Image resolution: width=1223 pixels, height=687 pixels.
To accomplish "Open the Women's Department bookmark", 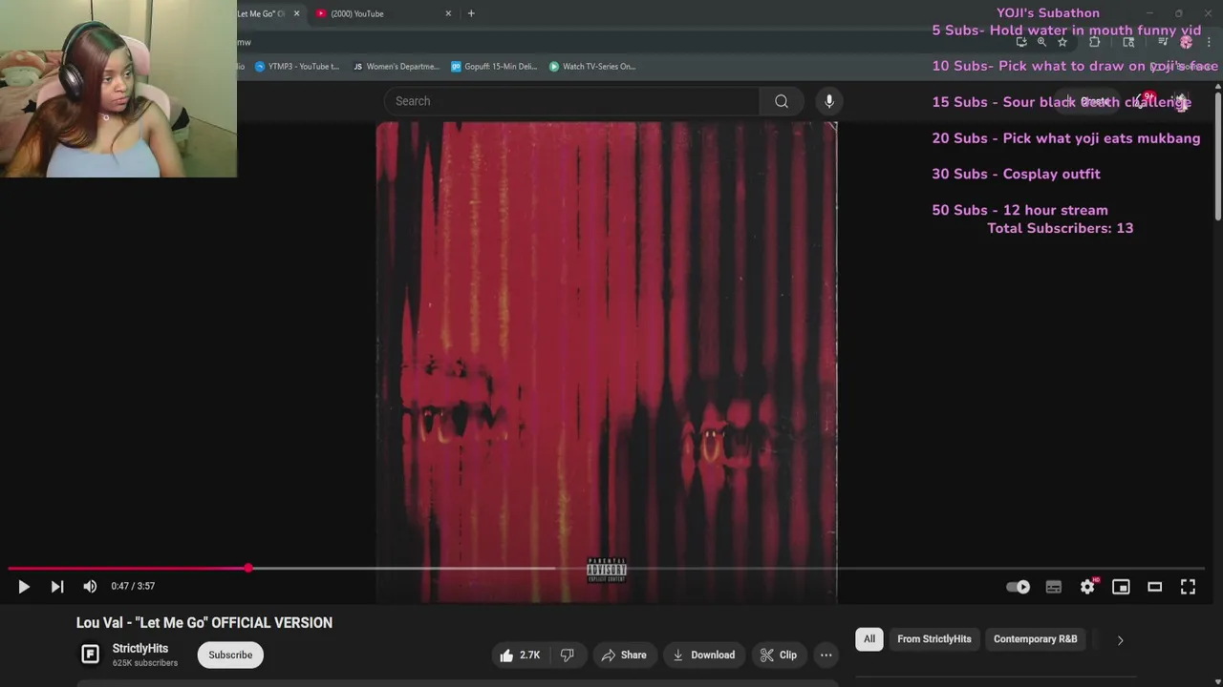I will coord(396,67).
